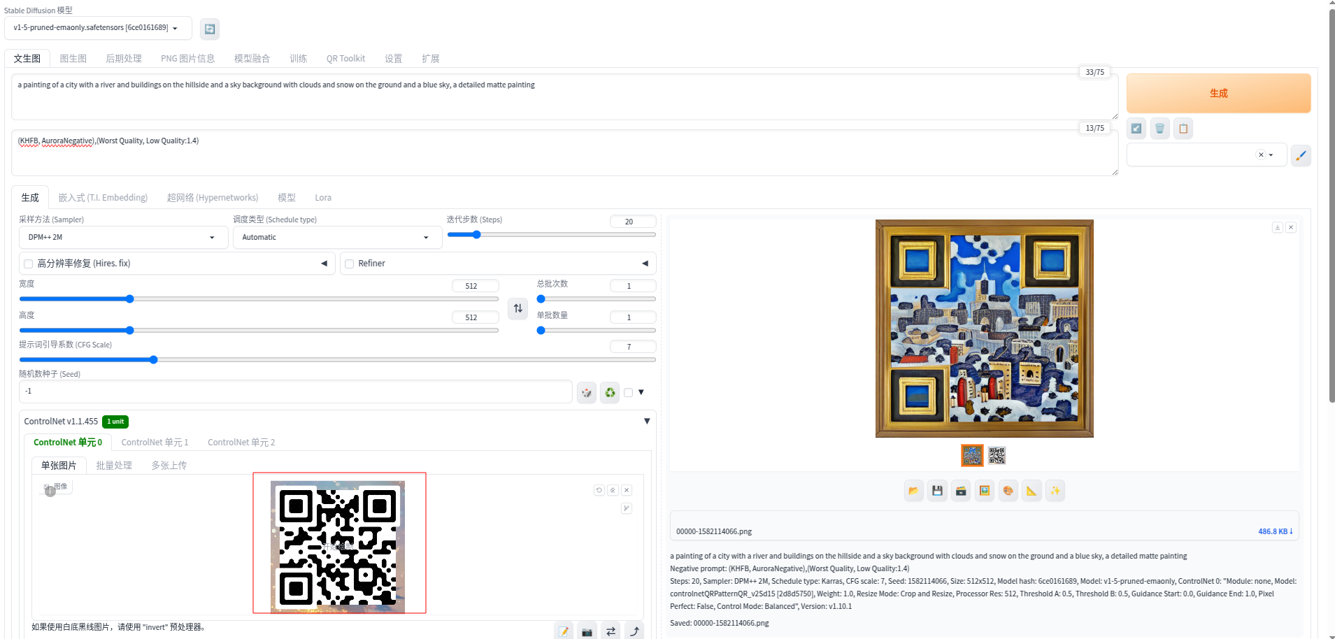Expand extra seed options triangle
This screenshot has width=1335, height=639.
[x=641, y=392]
